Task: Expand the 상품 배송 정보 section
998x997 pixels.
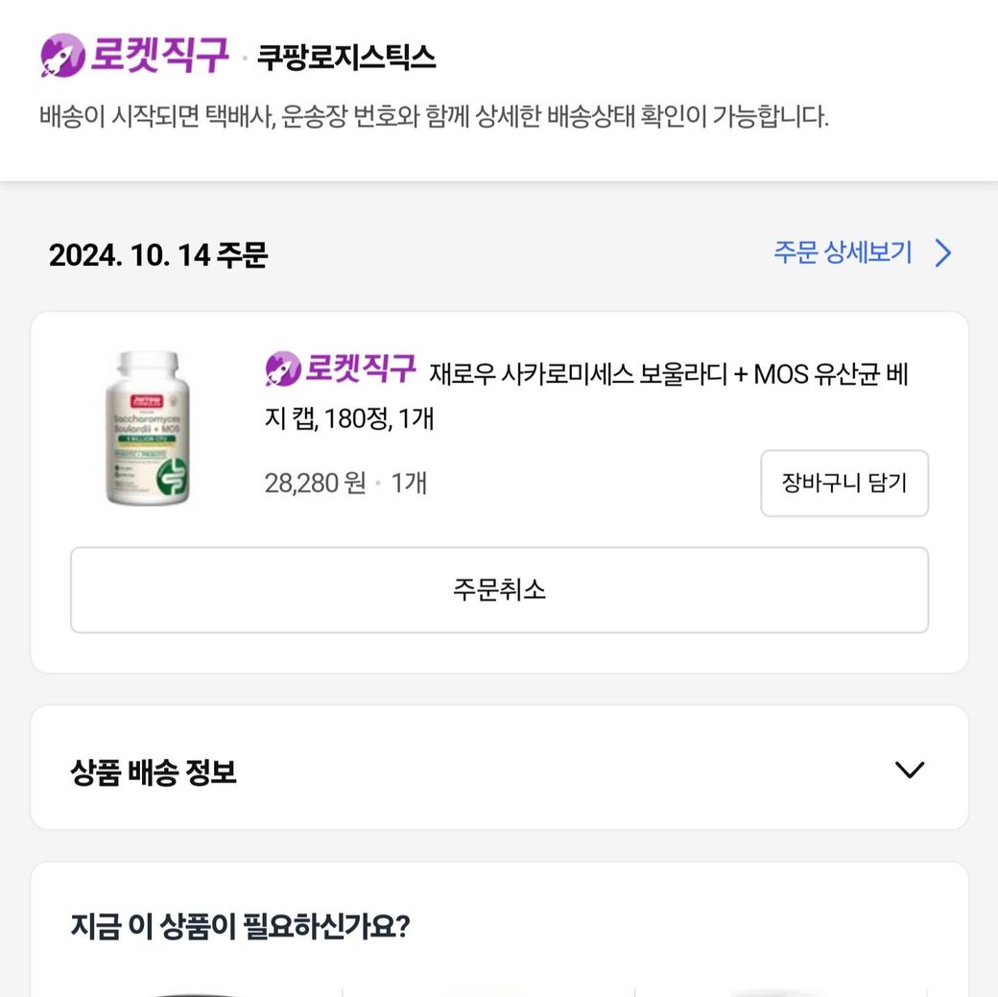Action: point(154,771)
